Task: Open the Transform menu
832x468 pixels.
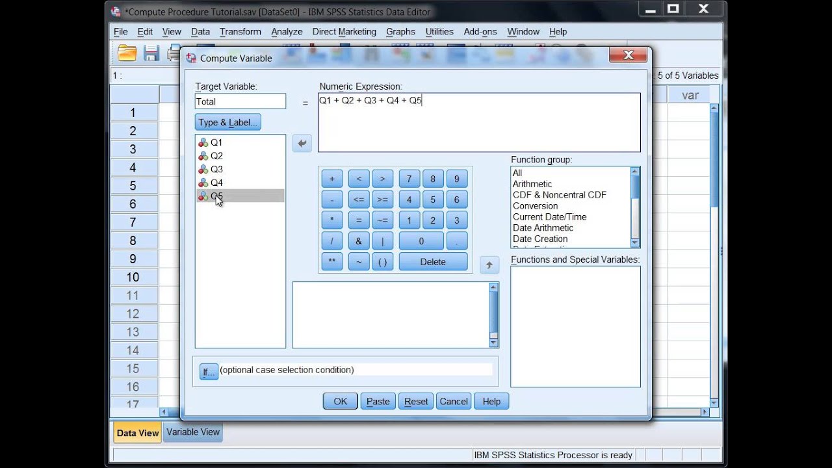Action: (x=240, y=31)
